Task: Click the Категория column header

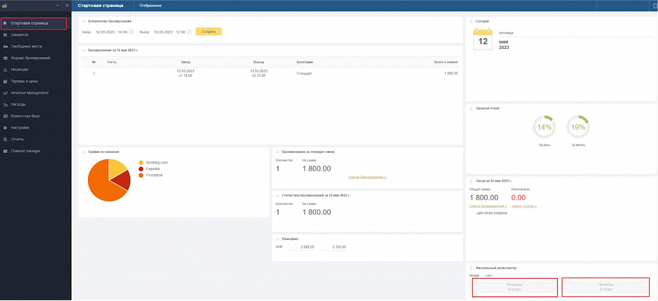Action: (305, 62)
